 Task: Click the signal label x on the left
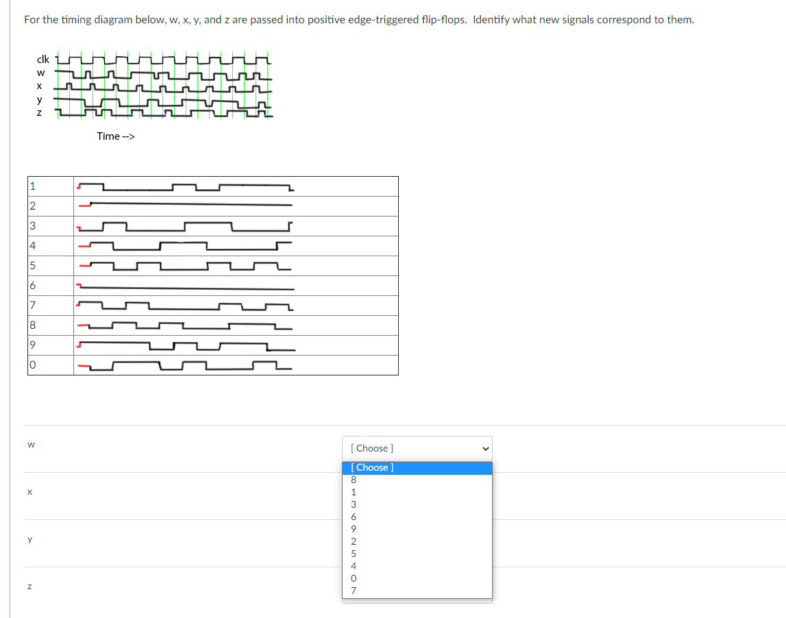coord(29,492)
